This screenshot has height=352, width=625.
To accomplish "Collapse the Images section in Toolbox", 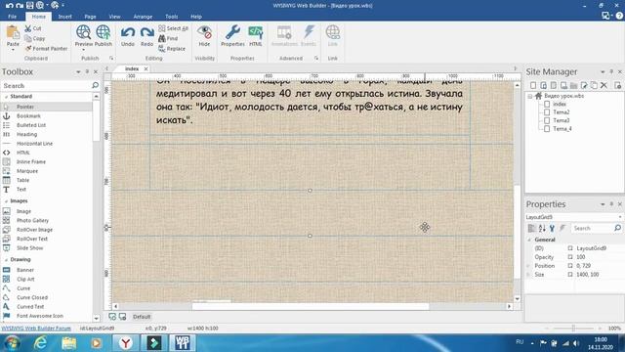I will 6,201.
